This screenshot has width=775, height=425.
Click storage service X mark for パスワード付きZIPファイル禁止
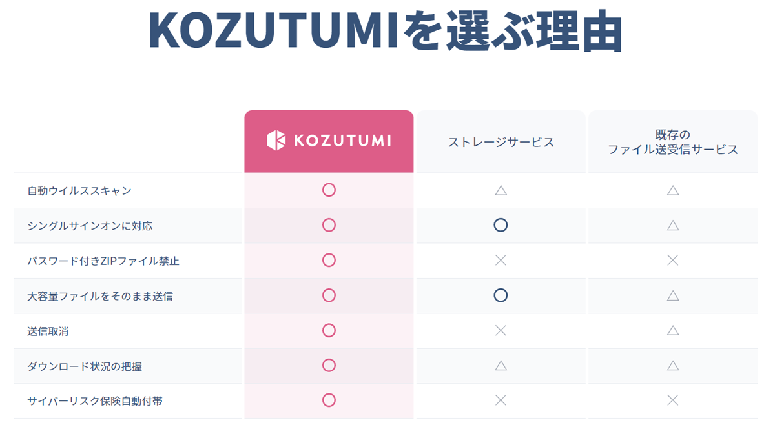coord(501,261)
